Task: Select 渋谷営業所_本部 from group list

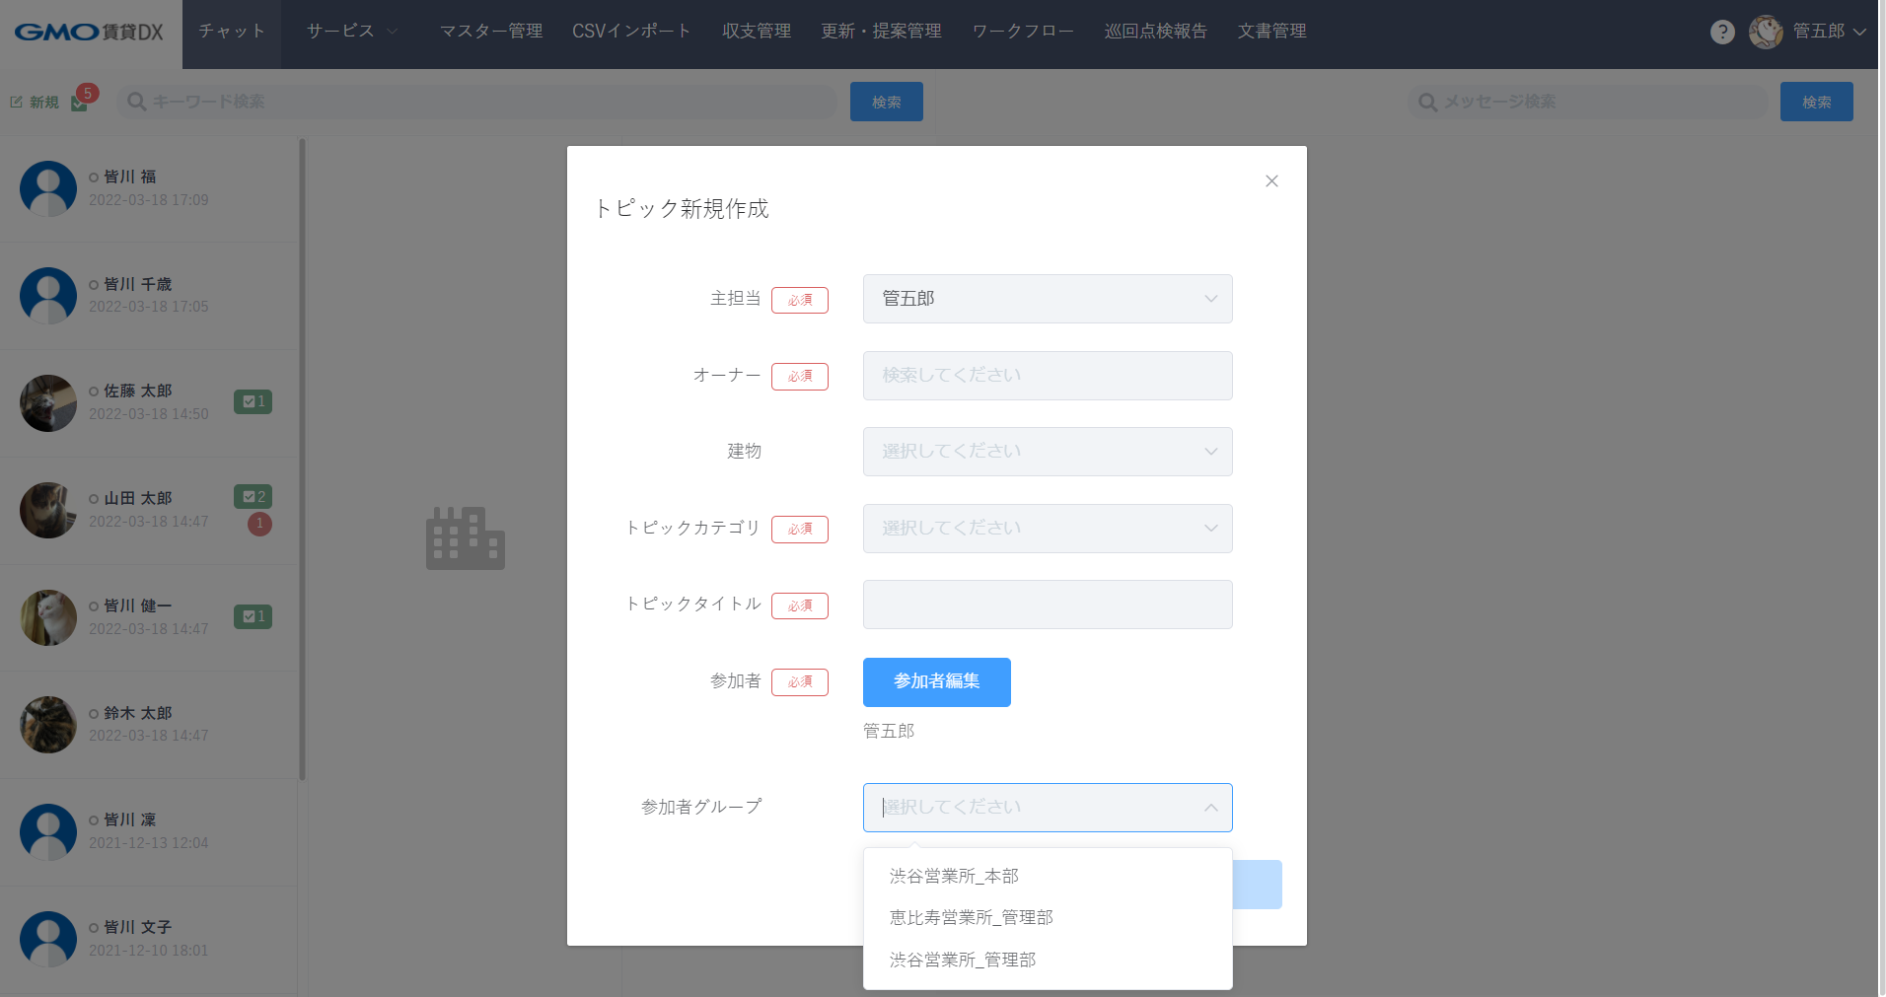Action: 954,876
